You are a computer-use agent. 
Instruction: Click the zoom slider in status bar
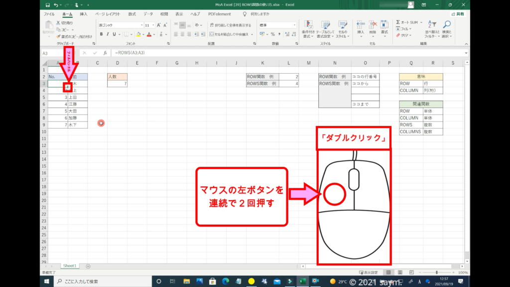[x=437, y=273]
